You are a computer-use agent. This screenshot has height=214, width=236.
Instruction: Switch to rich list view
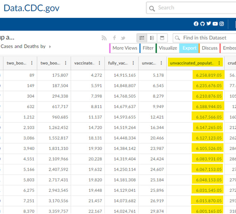(152, 38)
